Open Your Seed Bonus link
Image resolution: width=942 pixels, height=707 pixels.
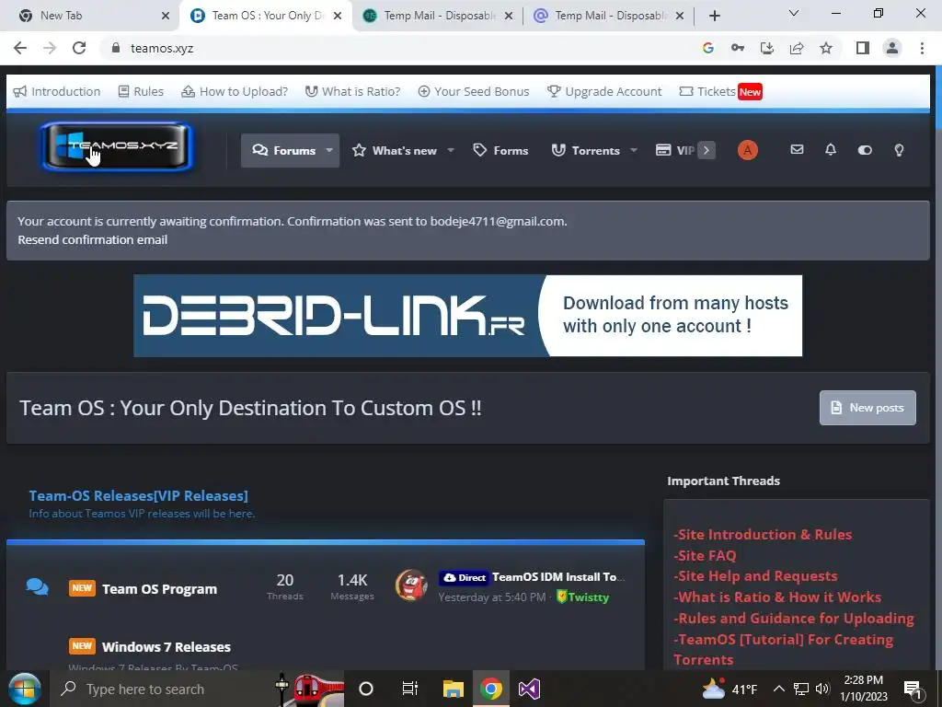[x=474, y=91]
